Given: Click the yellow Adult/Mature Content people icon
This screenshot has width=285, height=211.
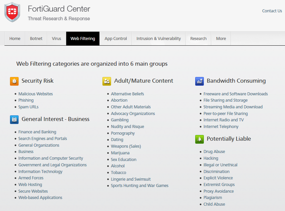Looking at the screenshot, I should (107, 81).
